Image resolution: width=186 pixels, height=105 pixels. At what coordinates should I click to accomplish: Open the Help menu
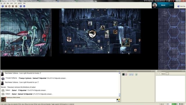(x=24, y=3)
